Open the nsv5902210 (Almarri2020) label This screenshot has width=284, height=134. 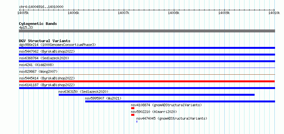pos(154,112)
